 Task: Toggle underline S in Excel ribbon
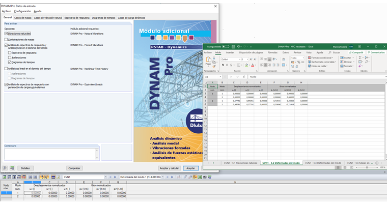pos(231,65)
